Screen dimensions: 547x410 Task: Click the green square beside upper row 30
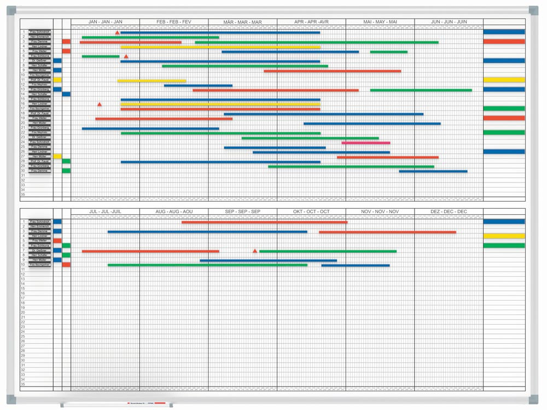click(x=66, y=171)
